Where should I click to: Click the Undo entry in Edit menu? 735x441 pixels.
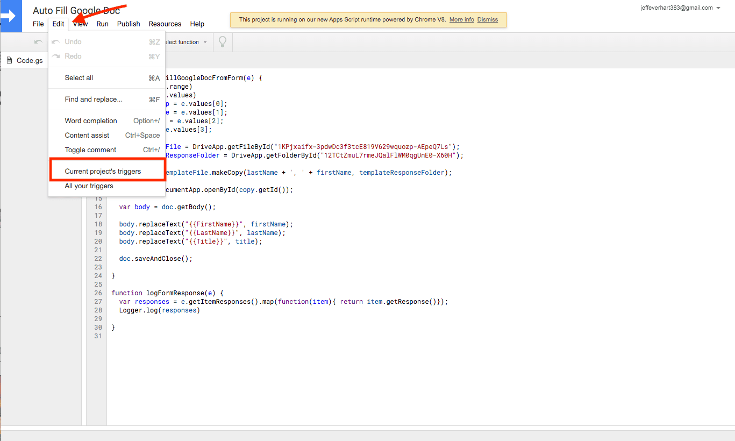pyautogui.click(x=106, y=42)
